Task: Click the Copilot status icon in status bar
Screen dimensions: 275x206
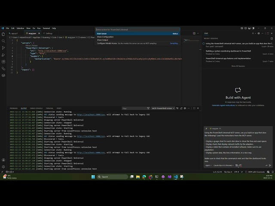Action: [268, 172]
